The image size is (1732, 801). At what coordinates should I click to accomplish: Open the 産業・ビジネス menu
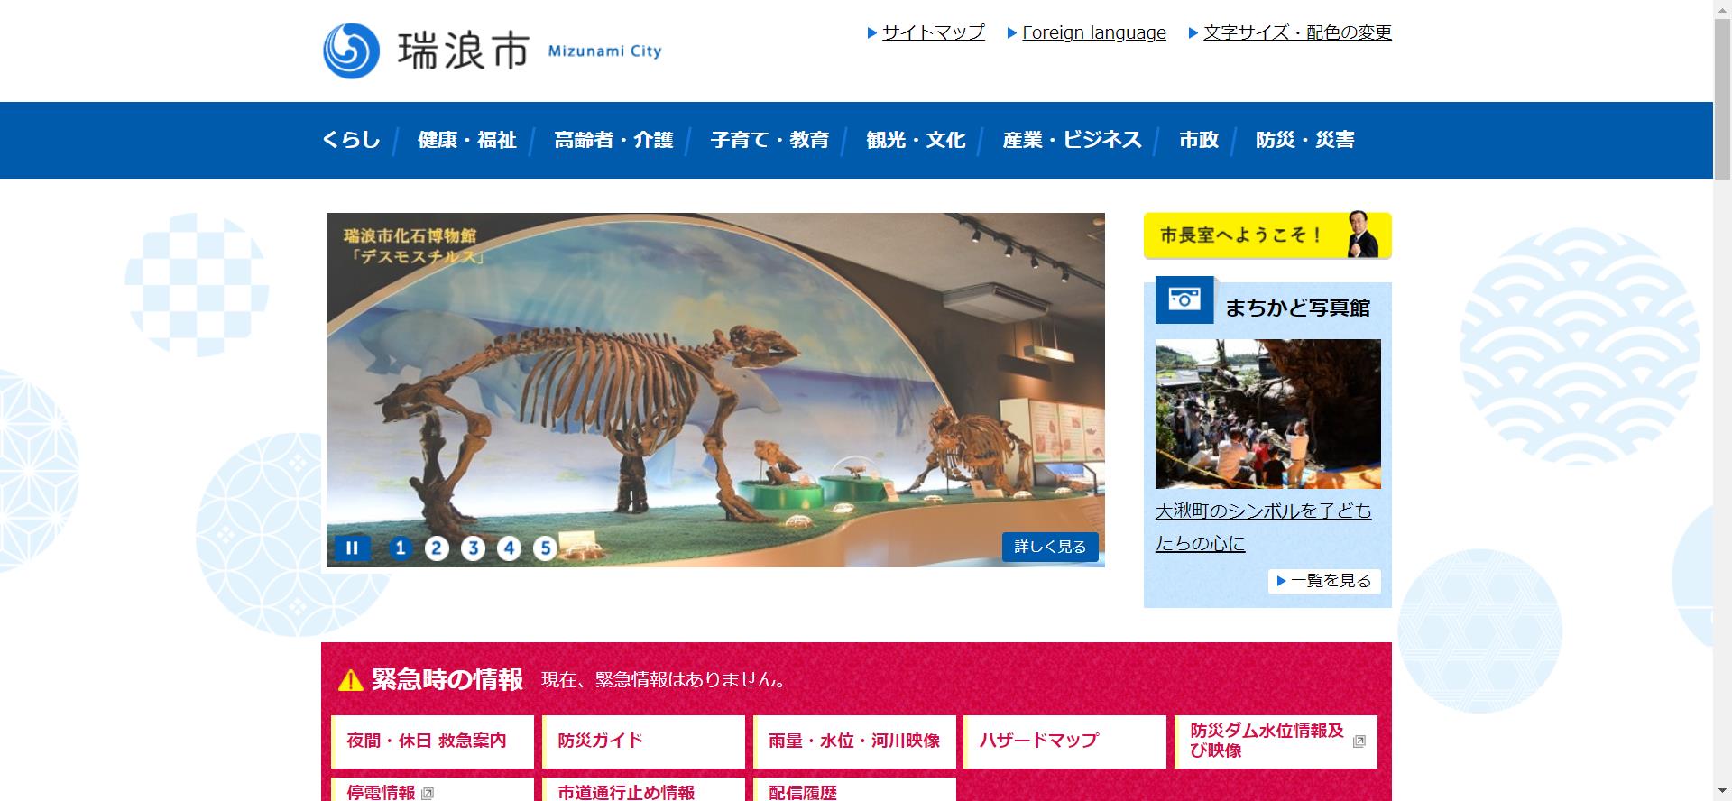pos(1072,140)
